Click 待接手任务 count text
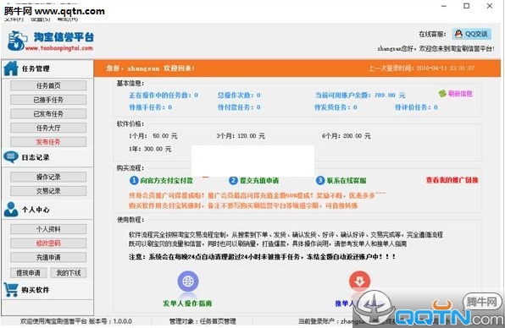This screenshot has height=328, width=505. pos(151,107)
